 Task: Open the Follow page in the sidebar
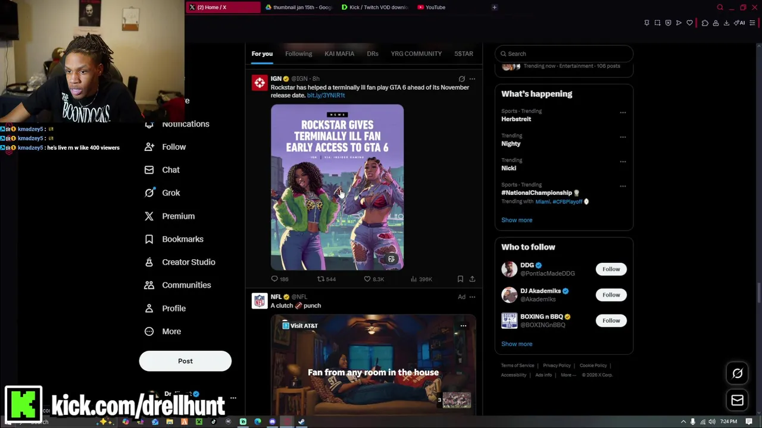point(165,147)
